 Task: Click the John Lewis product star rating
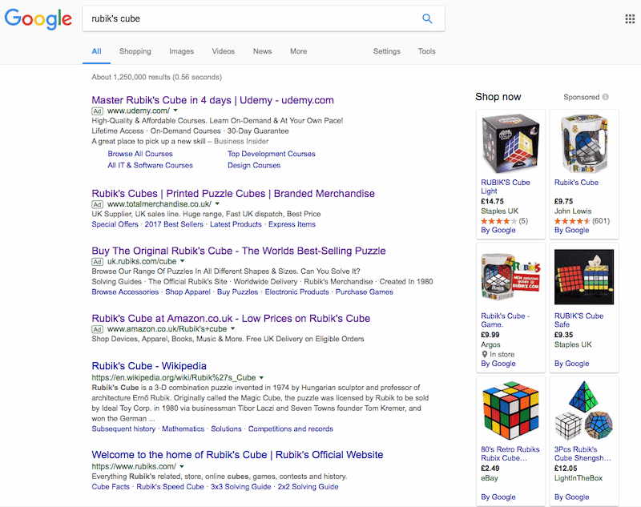click(572, 221)
